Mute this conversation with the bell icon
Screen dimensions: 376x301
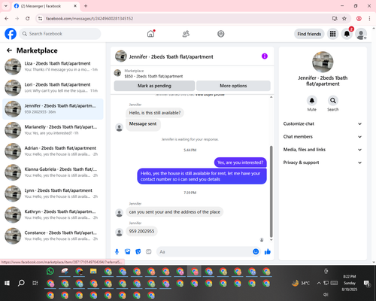pyautogui.click(x=311, y=101)
